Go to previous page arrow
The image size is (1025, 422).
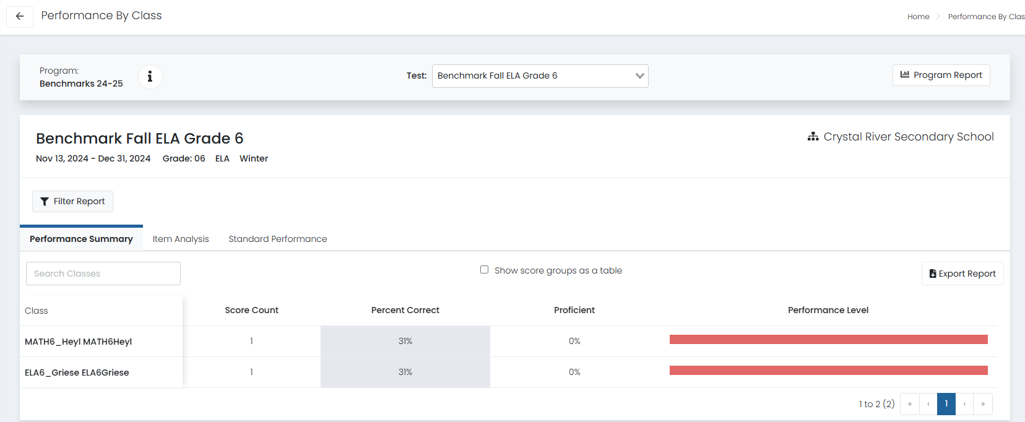click(928, 404)
